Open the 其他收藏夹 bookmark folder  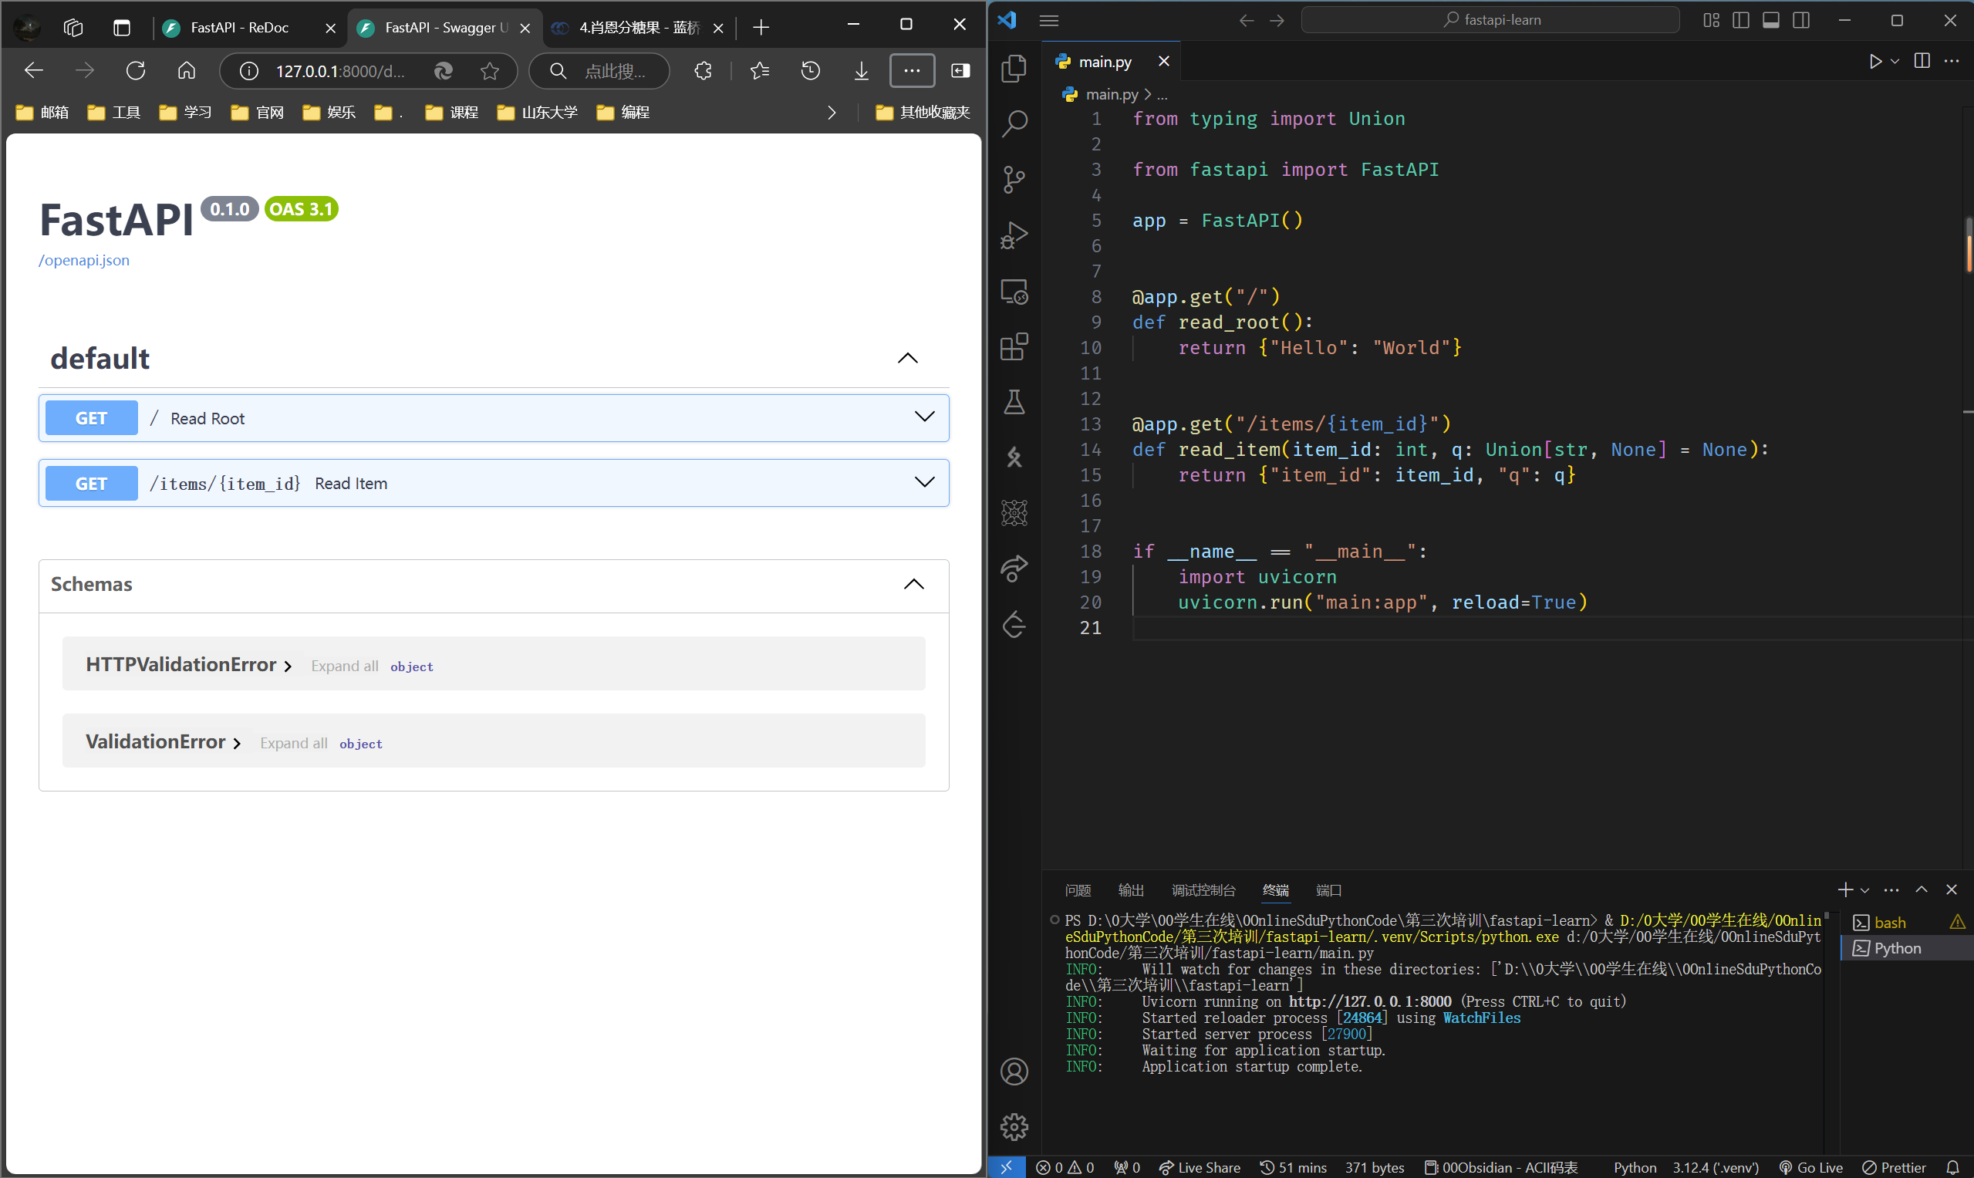(923, 113)
